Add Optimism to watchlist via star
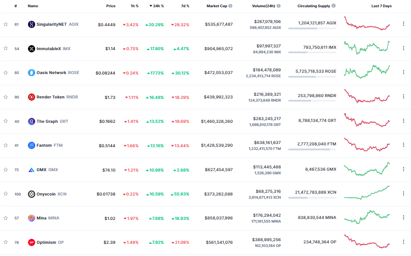This screenshot has height=256, width=411. point(6,242)
